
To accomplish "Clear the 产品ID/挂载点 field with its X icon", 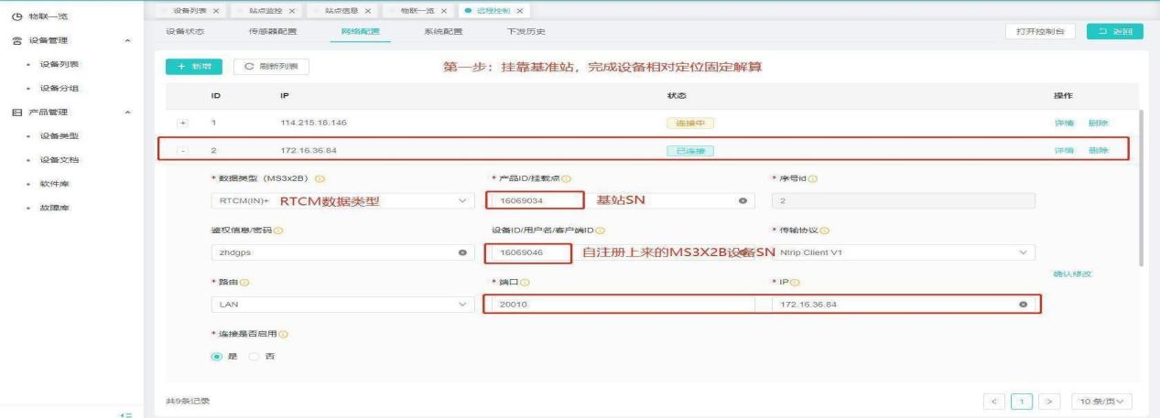I will pyautogui.click(x=742, y=200).
